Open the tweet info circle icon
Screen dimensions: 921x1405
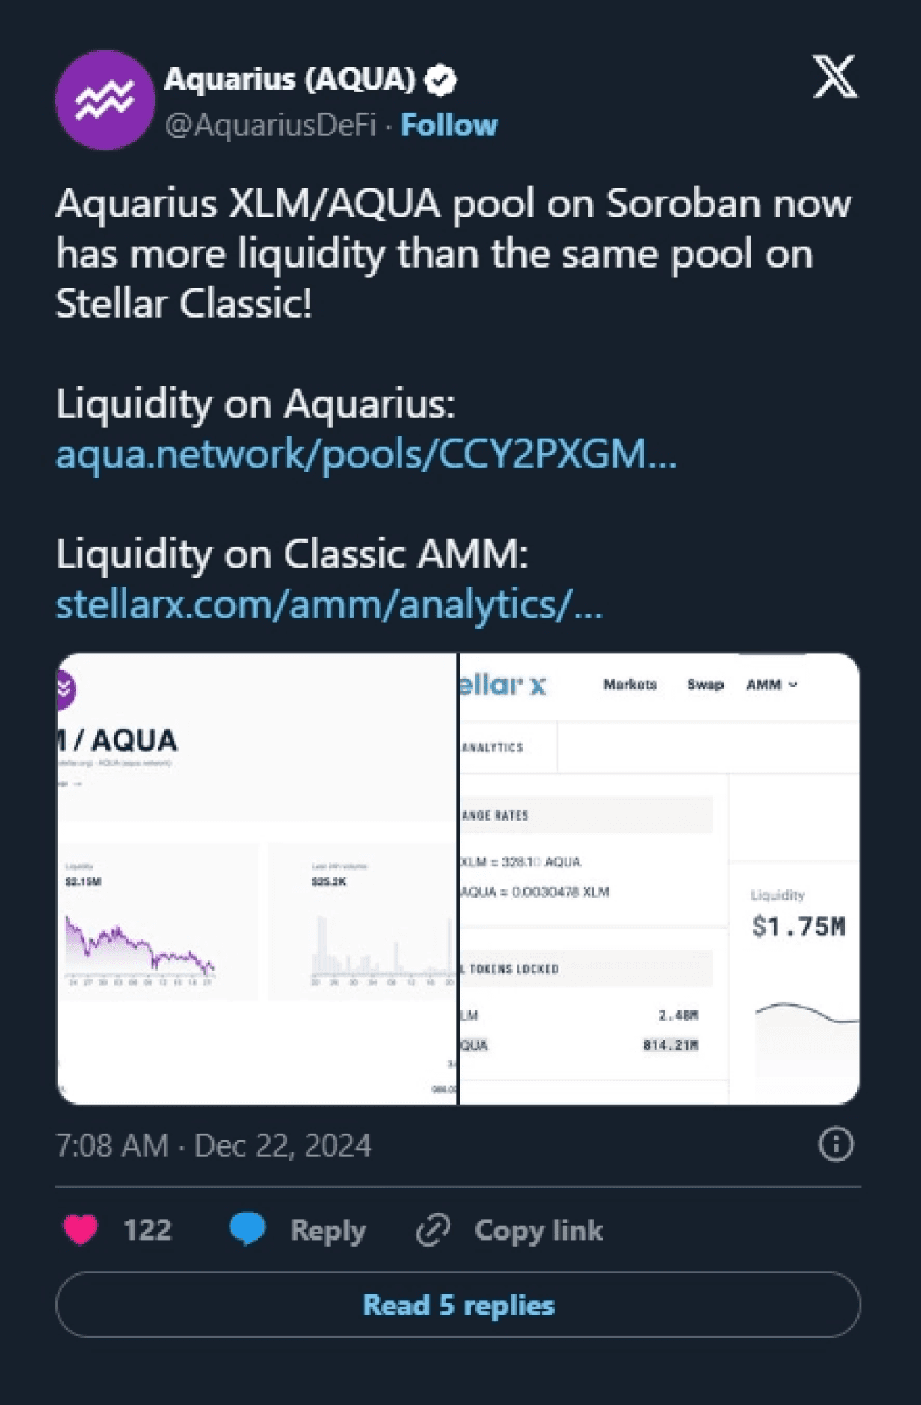(836, 1144)
